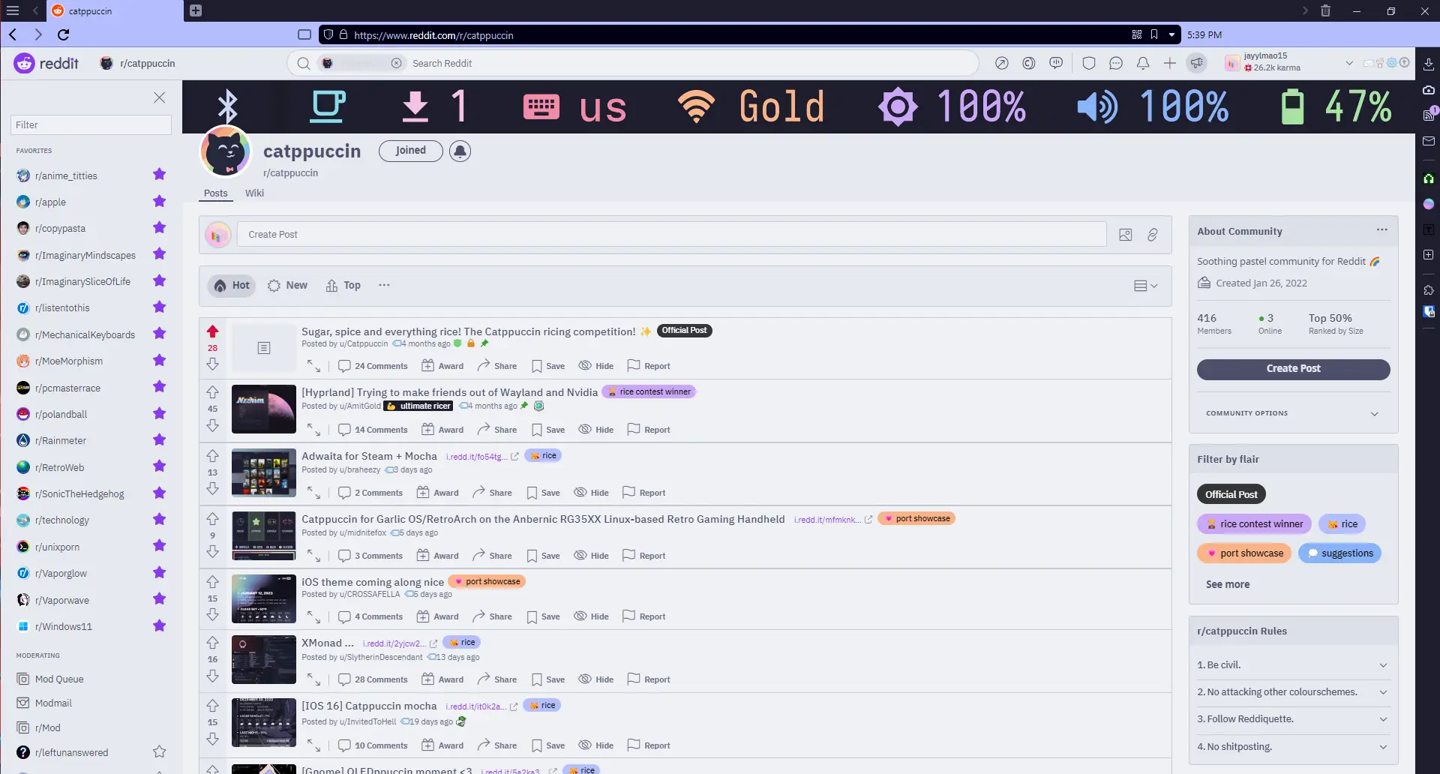Click the Report button on XMonad post
Screen dimensions: 1440x774
coord(649,679)
